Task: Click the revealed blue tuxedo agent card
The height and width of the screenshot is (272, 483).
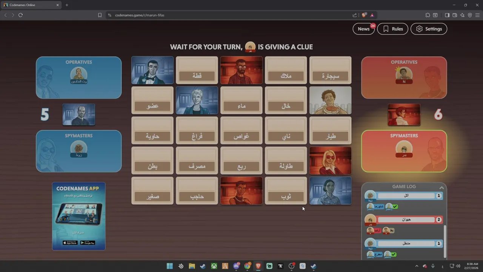Action: (152, 70)
